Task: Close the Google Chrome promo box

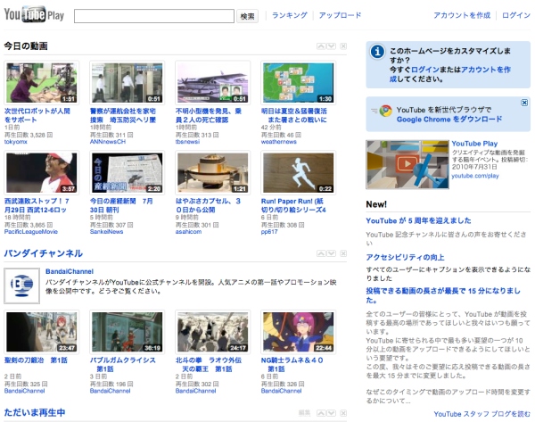Action: click(524, 103)
